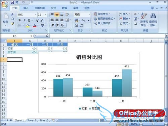Image resolution: width=168 pixels, height=126 pixels.
Task: Open 查找和选择 find and select
Action: pyautogui.click(x=153, y=20)
